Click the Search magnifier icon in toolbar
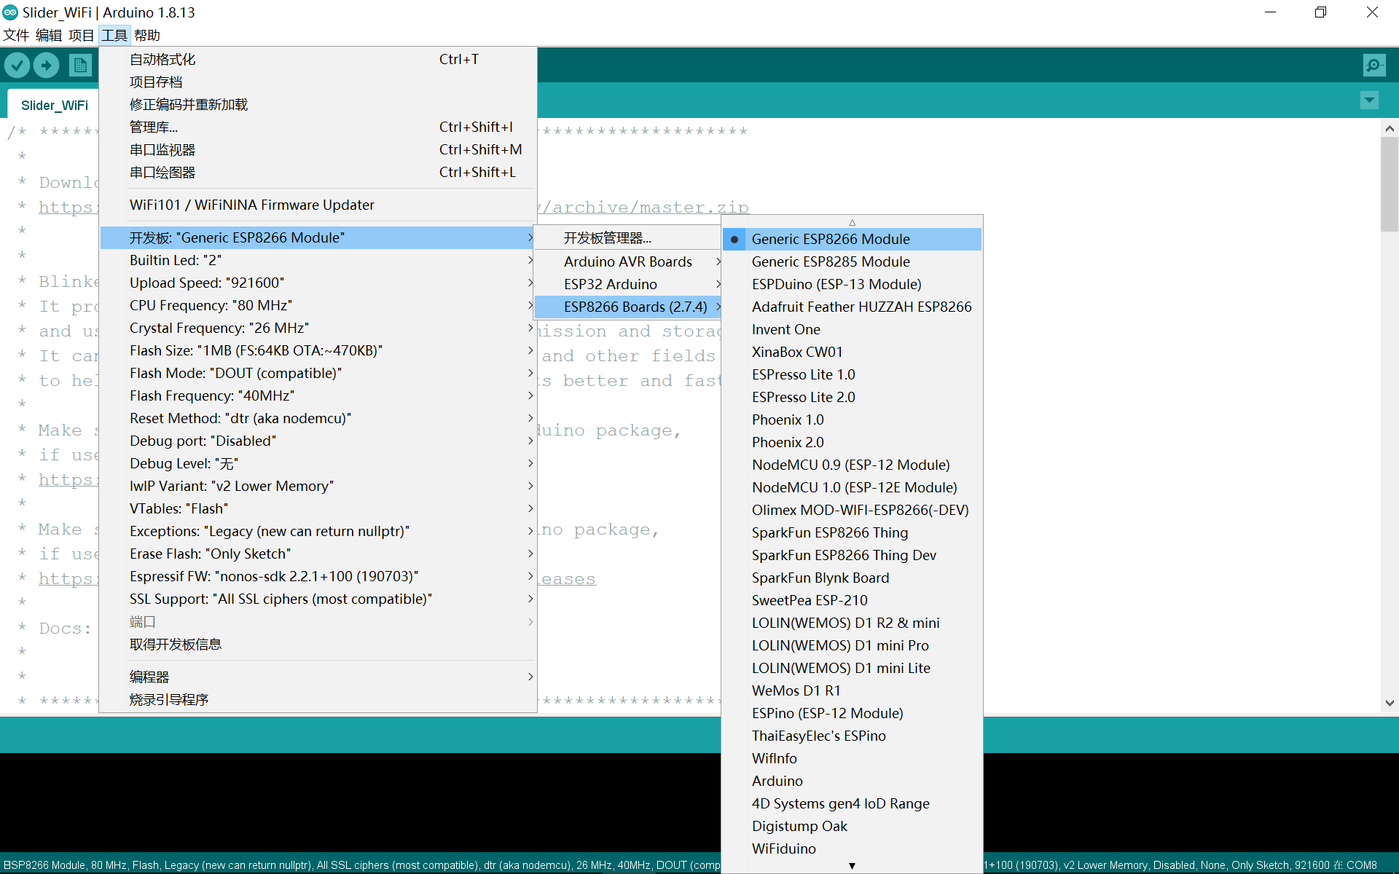This screenshot has width=1399, height=874. [x=1373, y=66]
